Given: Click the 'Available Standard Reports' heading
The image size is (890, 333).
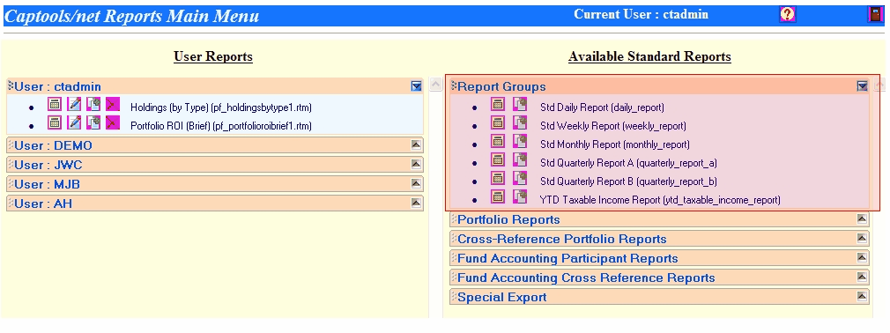Looking at the screenshot, I should coord(649,56).
